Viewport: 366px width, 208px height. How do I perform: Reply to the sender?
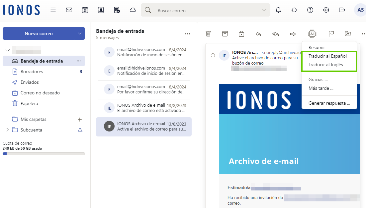pos(258,34)
